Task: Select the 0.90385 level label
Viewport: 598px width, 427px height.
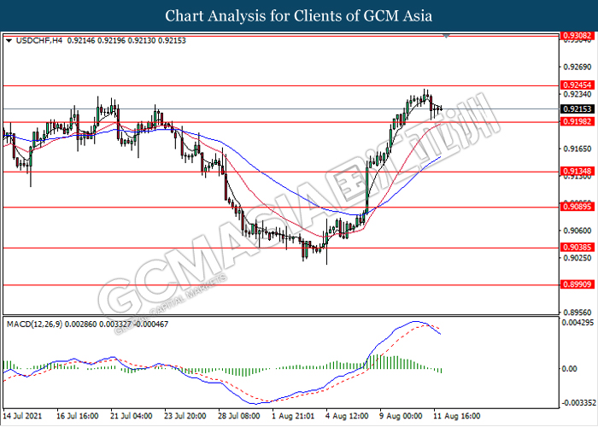Action: [x=577, y=248]
